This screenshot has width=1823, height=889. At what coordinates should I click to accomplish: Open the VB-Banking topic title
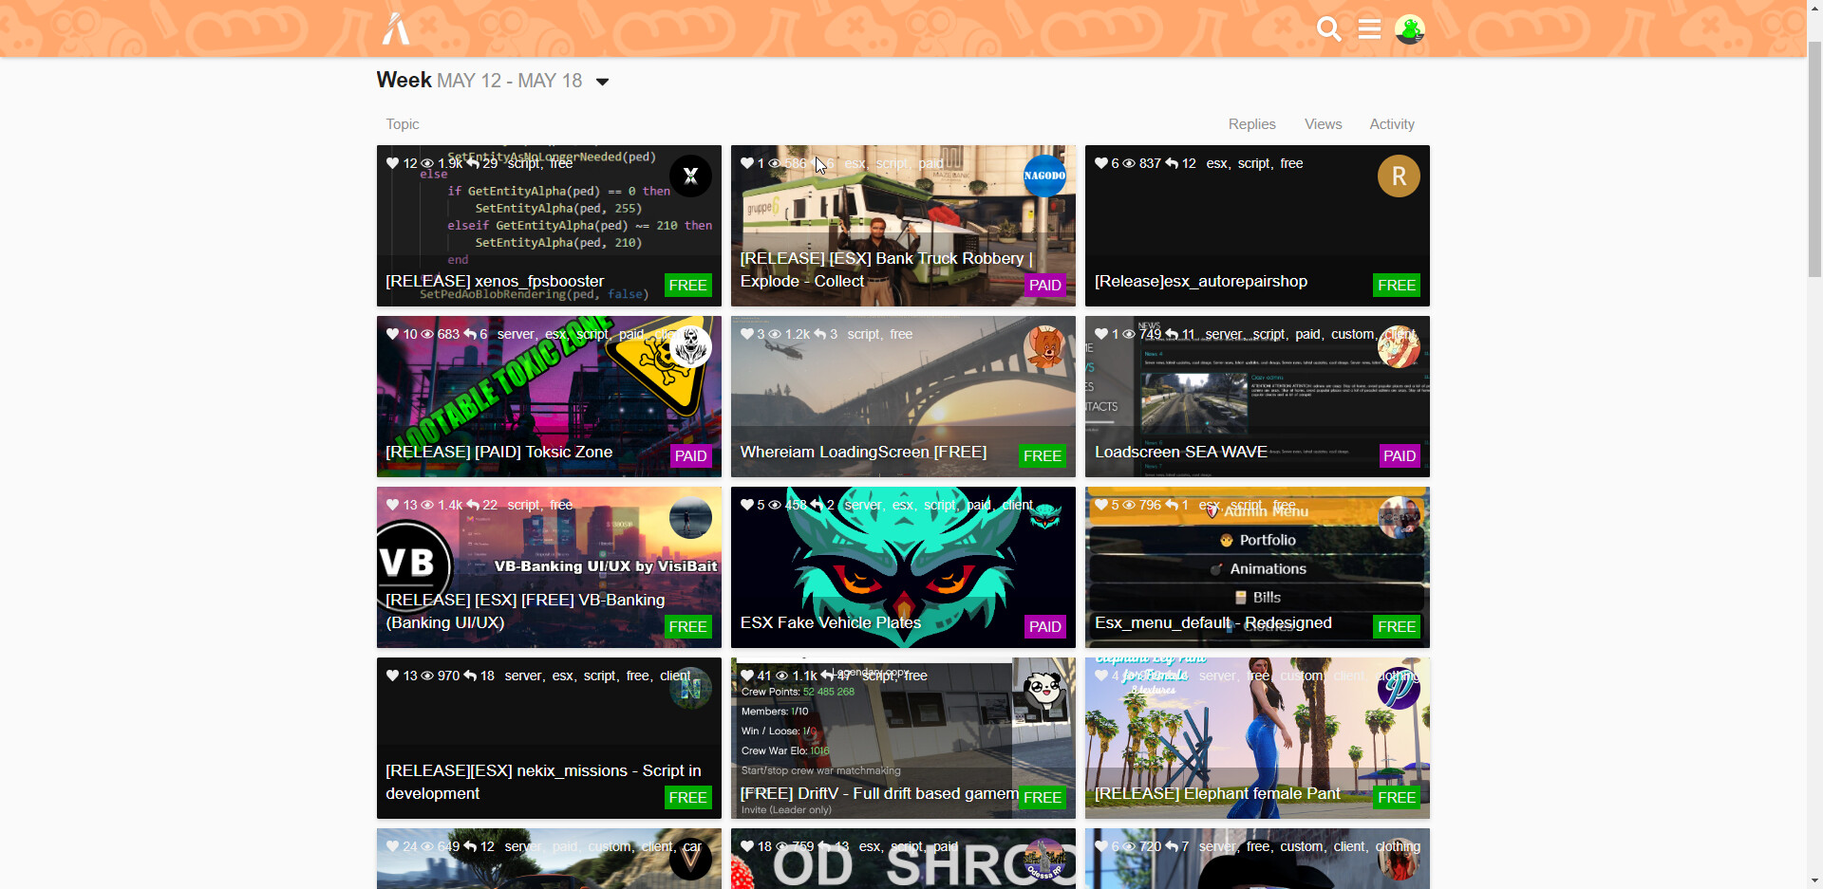(x=525, y=611)
